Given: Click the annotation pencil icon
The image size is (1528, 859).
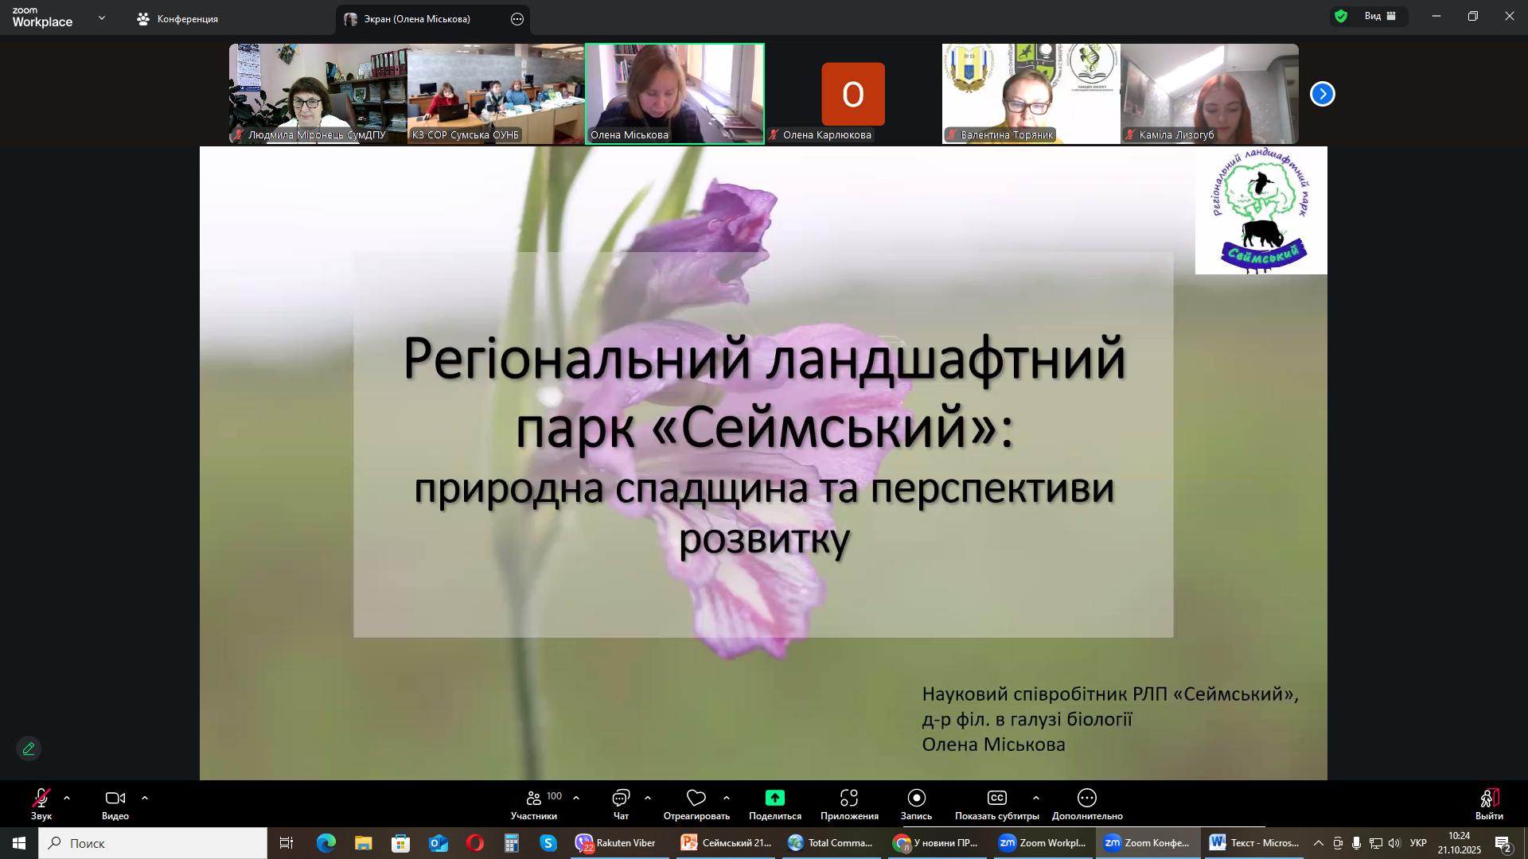Looking at the screenshot, I should [x=29, y=748].
